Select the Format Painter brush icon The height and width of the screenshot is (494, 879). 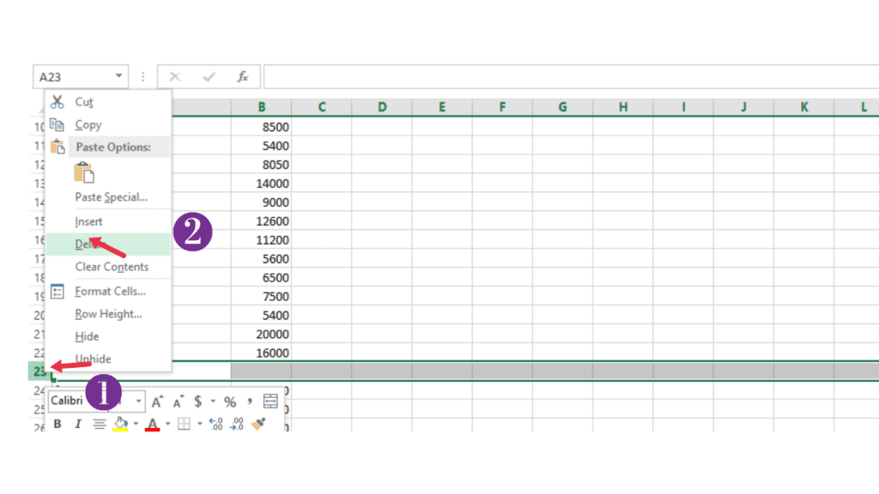257,421
